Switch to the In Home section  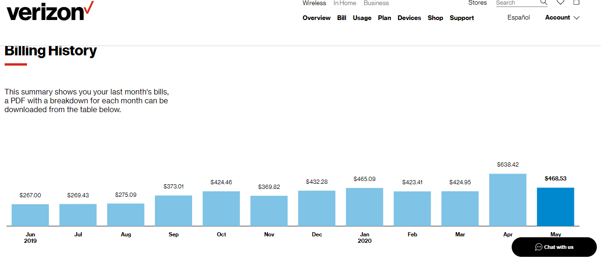345,3
